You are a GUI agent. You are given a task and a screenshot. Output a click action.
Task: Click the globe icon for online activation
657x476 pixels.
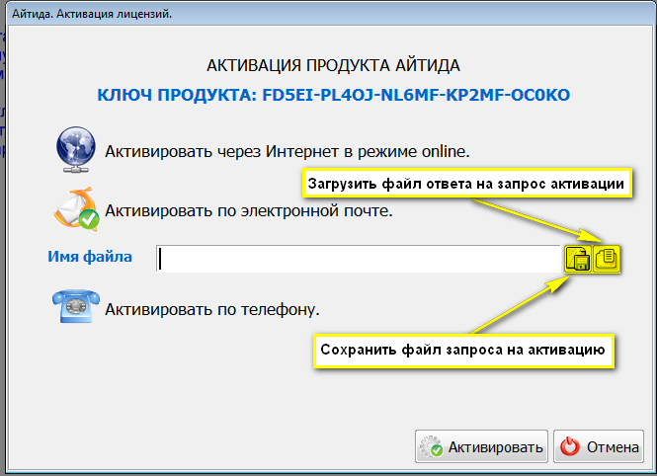76,149
